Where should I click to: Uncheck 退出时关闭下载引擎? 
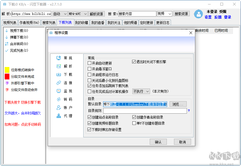(x=134, y=62)
